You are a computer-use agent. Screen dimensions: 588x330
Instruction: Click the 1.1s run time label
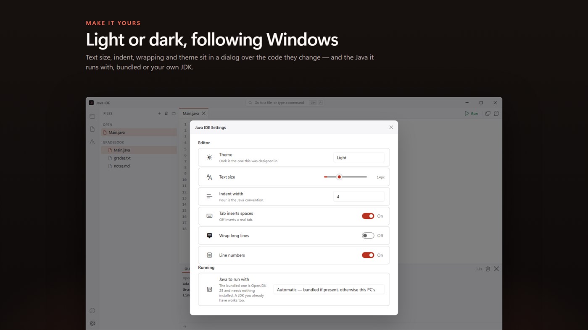point(479,269)
